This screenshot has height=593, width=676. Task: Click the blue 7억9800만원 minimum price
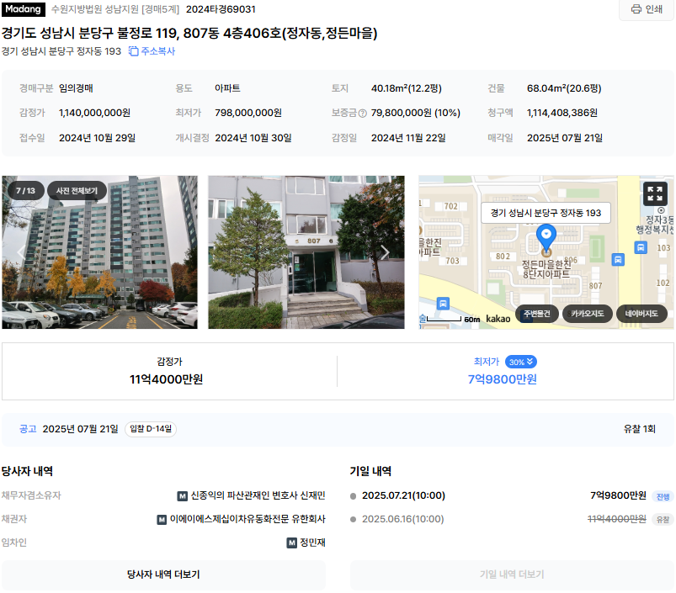(503, 379)
